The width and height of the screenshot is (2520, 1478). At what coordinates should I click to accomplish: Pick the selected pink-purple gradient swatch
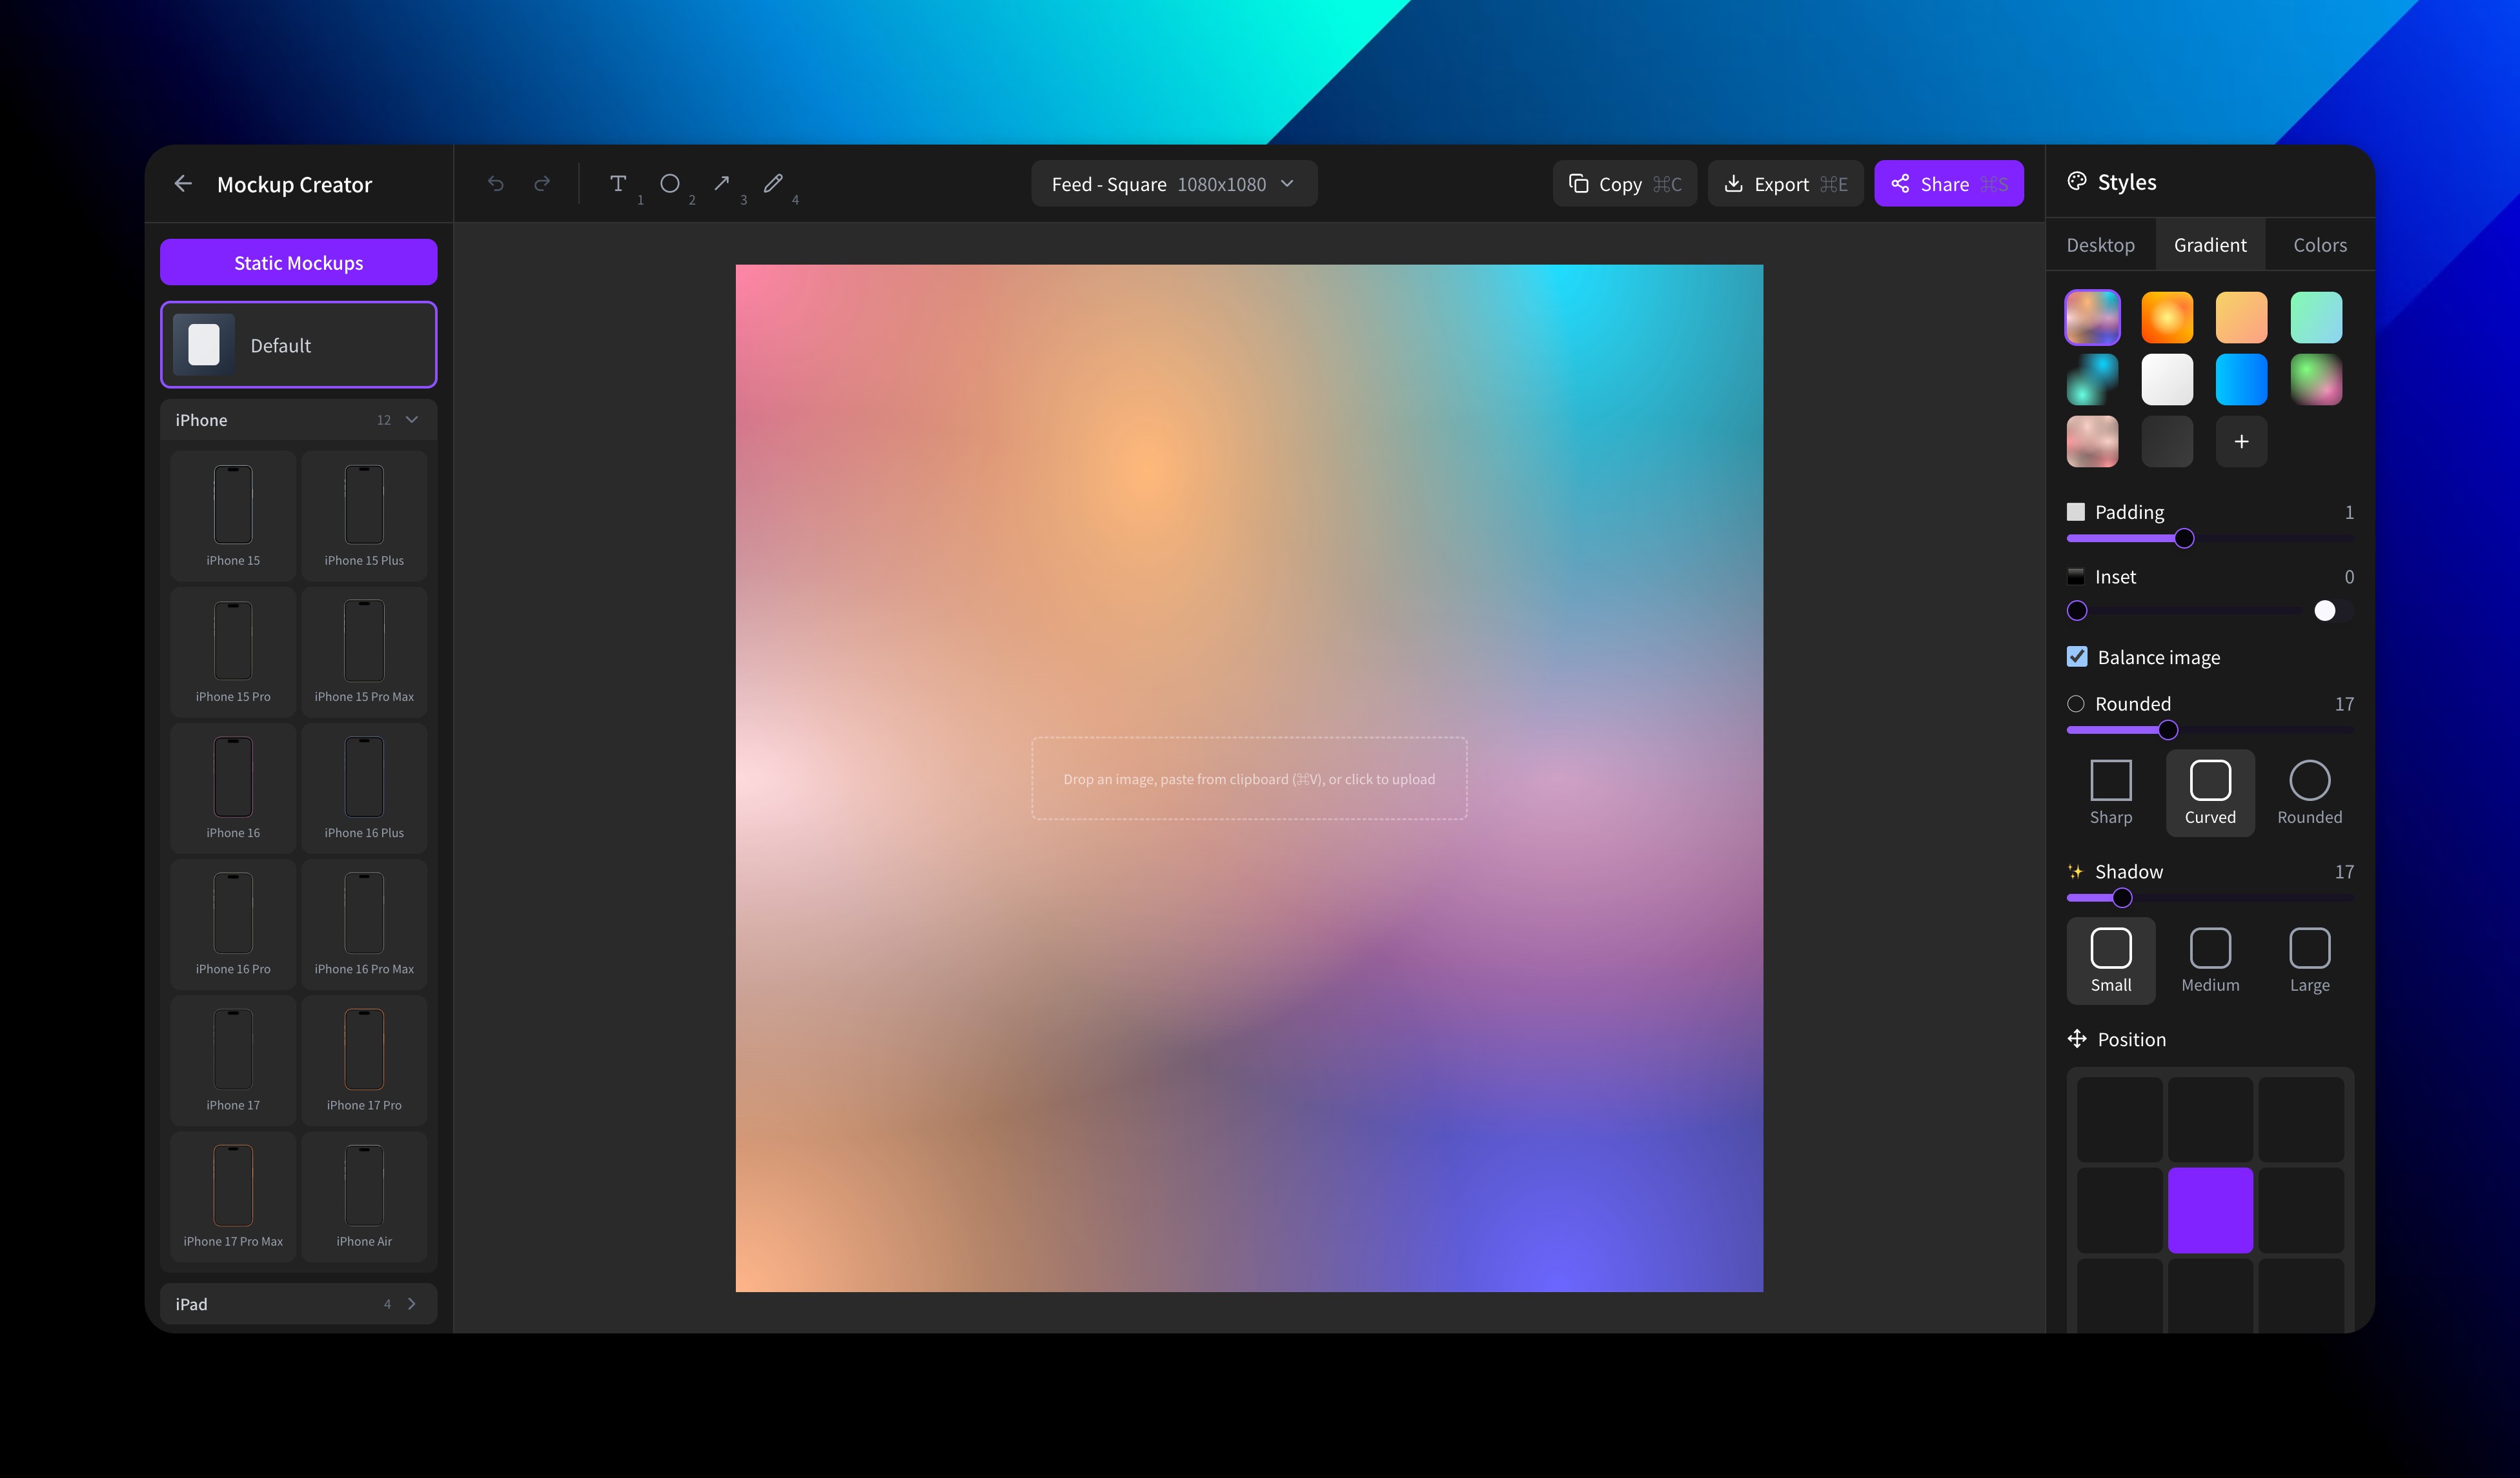(x=2092, y=318)
